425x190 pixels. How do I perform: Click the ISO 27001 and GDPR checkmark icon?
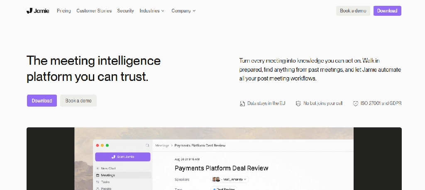click(x=356, y=104)
